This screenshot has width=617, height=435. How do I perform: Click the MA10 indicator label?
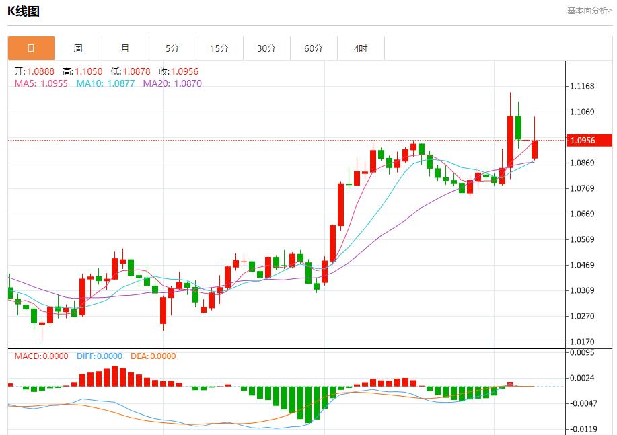pos(105,83)
